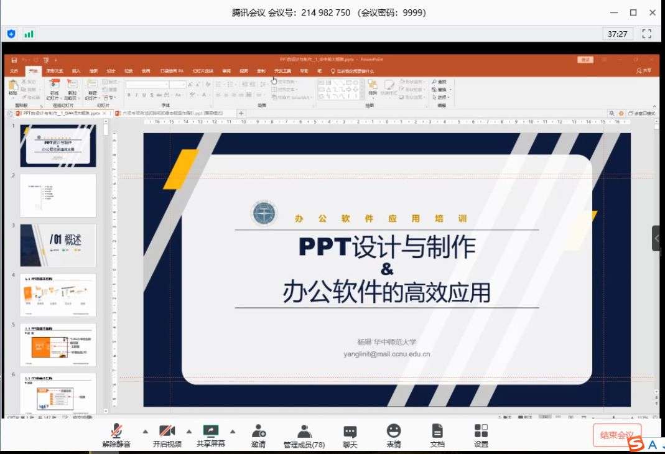Click the 37:27 meeting timer
Screen dimensions: 665x454
tap(617, 34)
